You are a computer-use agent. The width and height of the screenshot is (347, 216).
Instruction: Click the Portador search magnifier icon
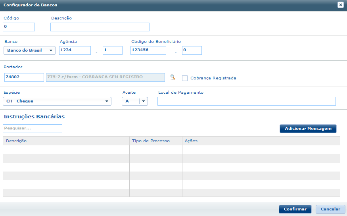173,77
